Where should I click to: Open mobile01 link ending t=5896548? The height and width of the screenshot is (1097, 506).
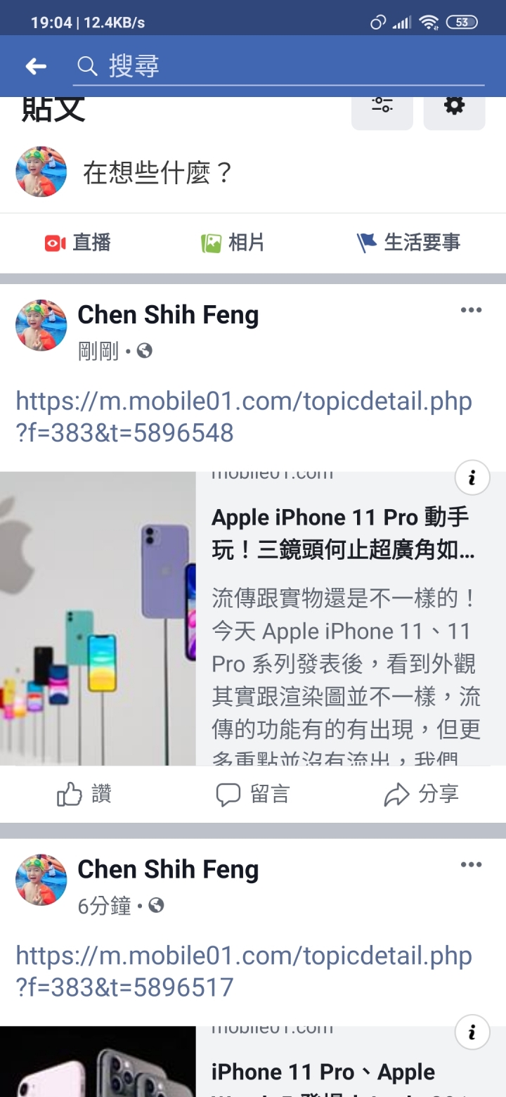[x=244, y=417]
